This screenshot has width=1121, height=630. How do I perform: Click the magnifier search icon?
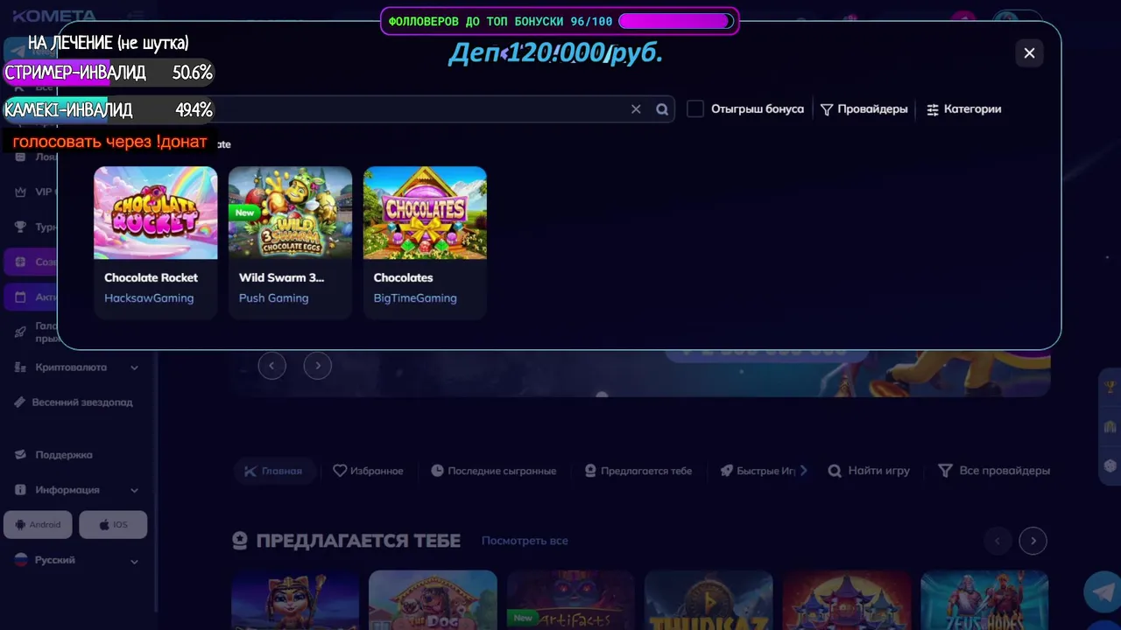pos(662,109)
